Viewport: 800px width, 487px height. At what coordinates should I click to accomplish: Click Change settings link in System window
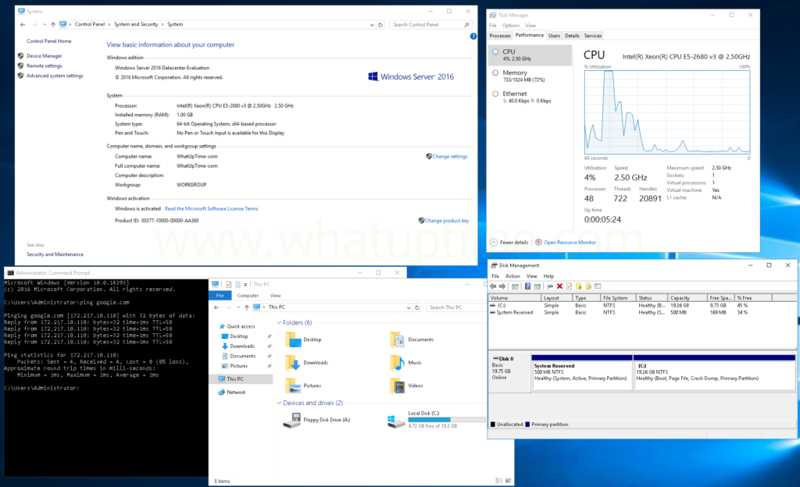(x=446, y=156)
